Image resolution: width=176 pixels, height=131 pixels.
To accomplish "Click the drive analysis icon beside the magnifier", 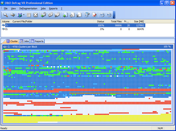I will click(x=13, y=15).
